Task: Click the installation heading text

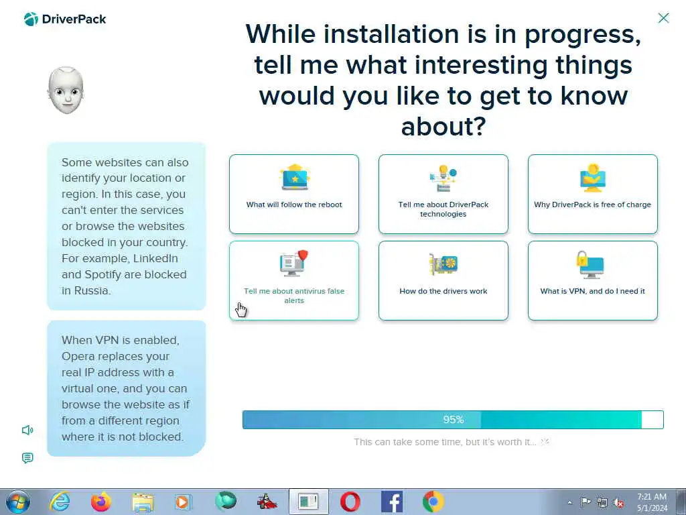Action: coord(443,80)
